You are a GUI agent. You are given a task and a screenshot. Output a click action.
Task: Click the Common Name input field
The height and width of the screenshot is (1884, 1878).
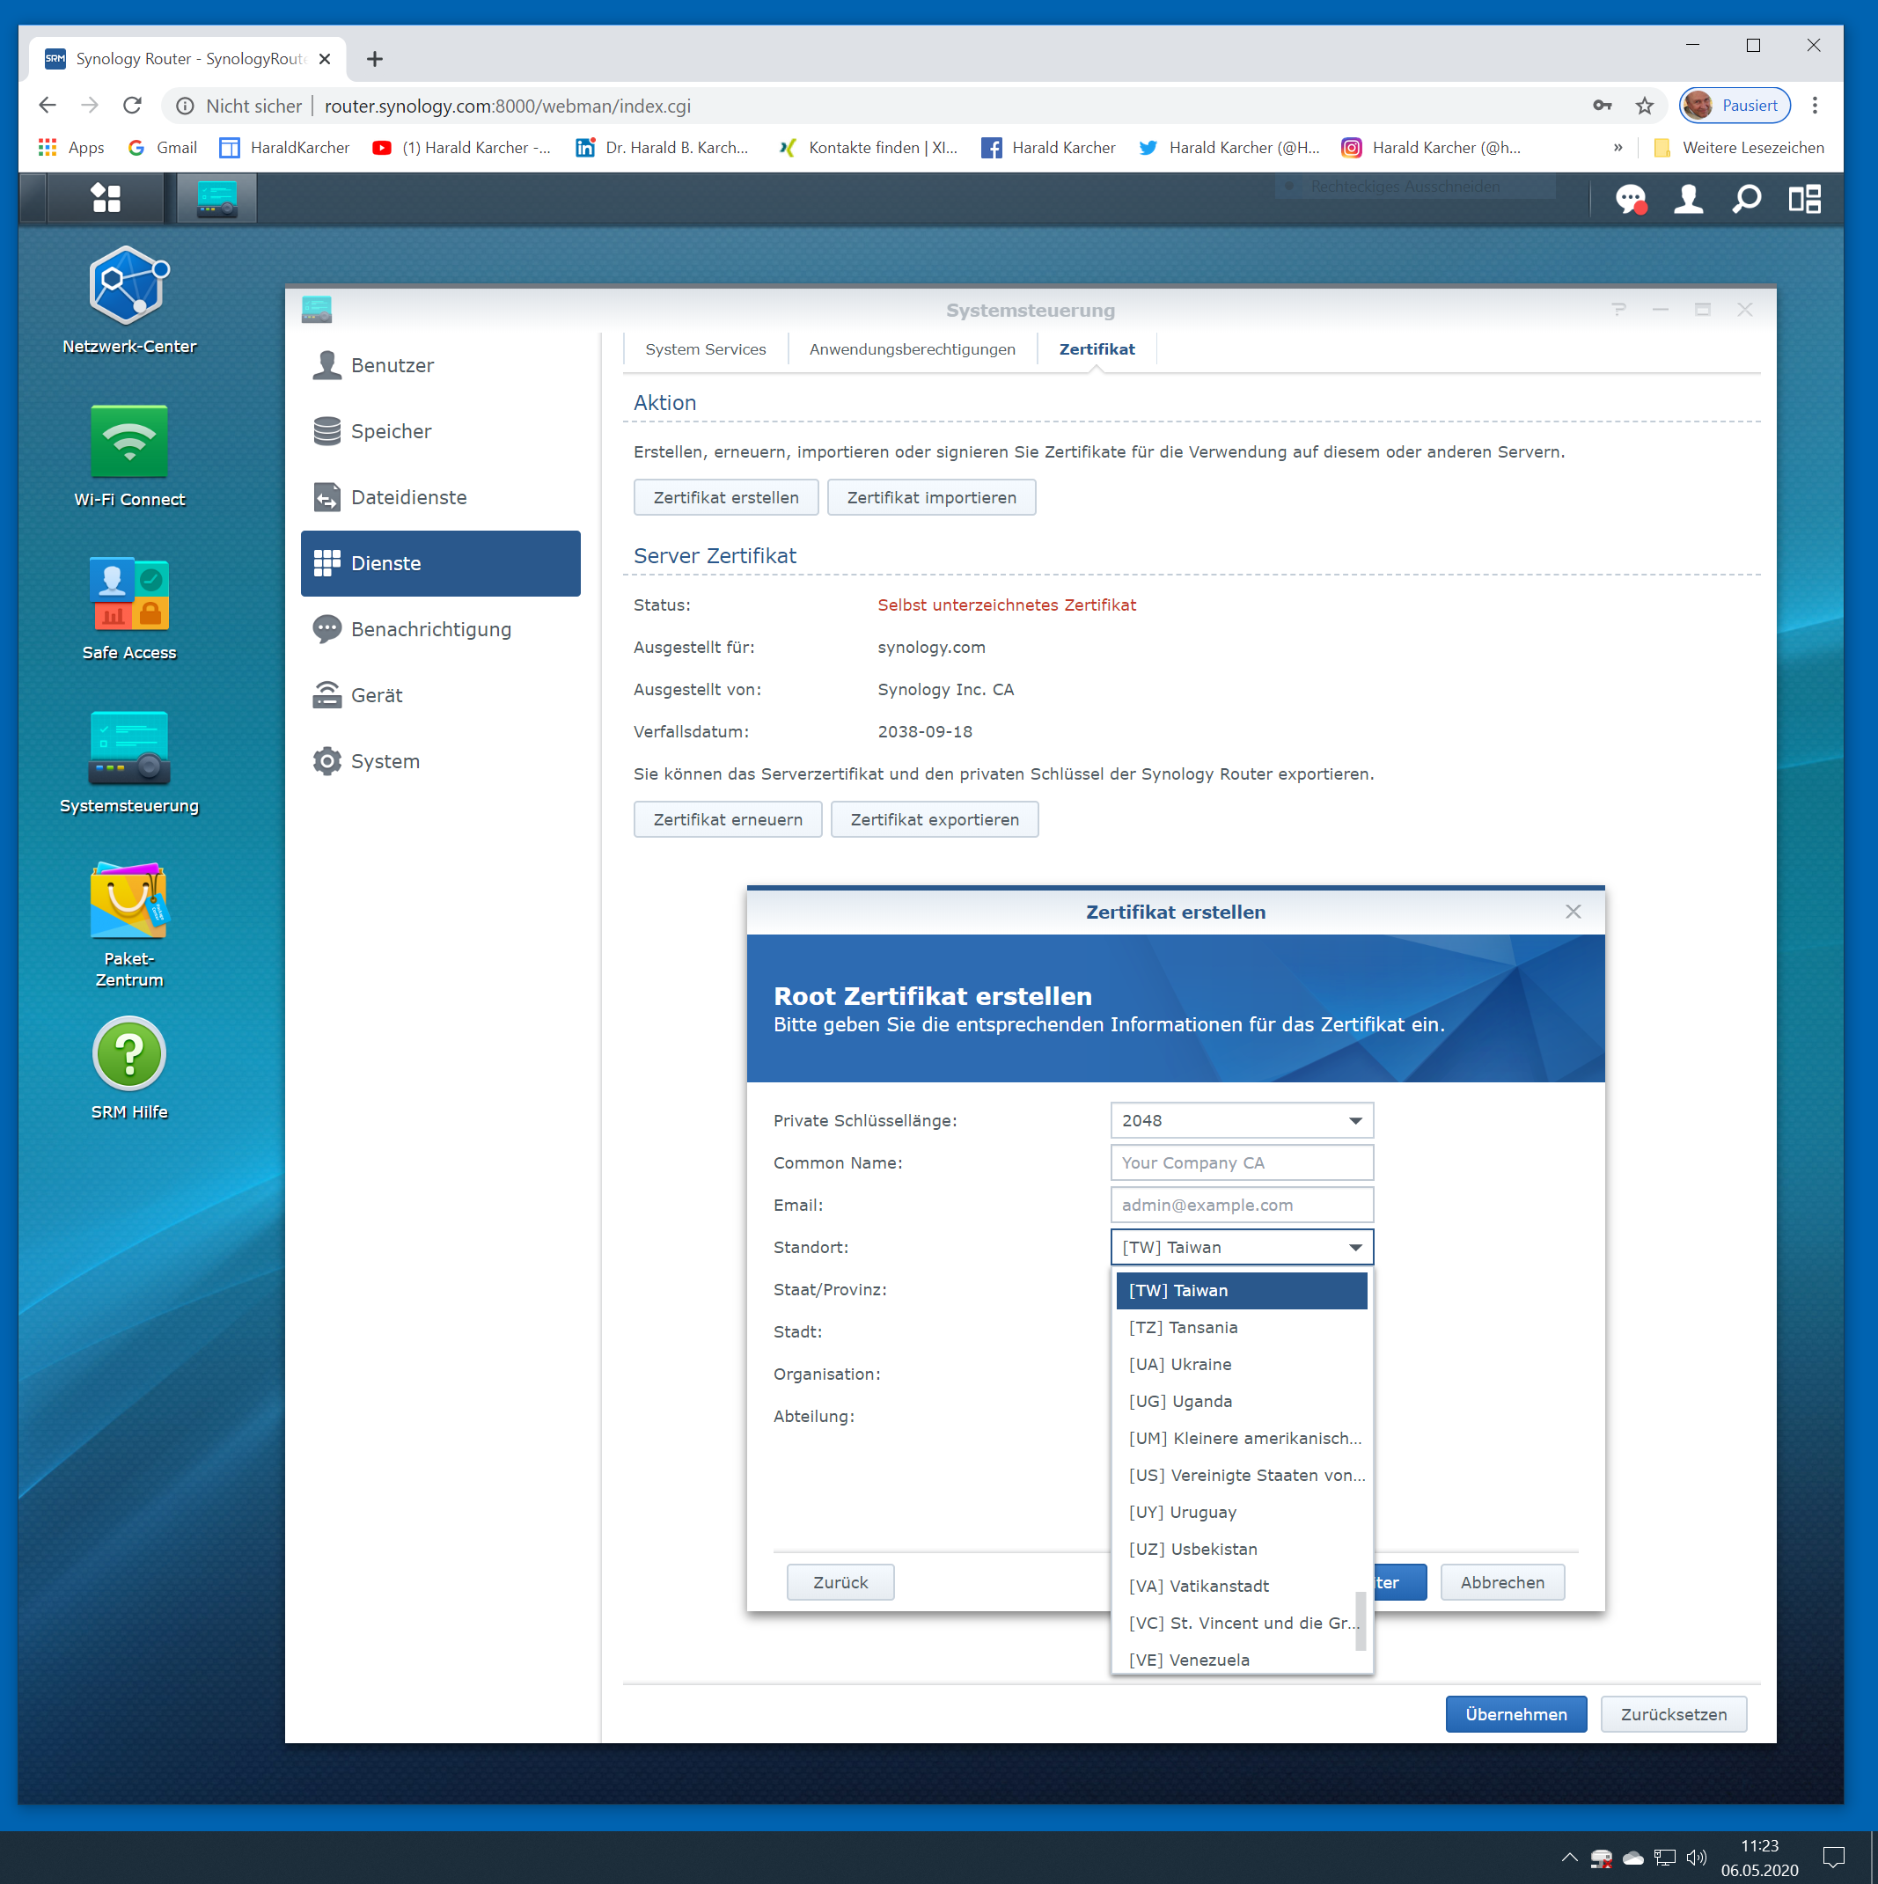[x=1241, y=1162]
